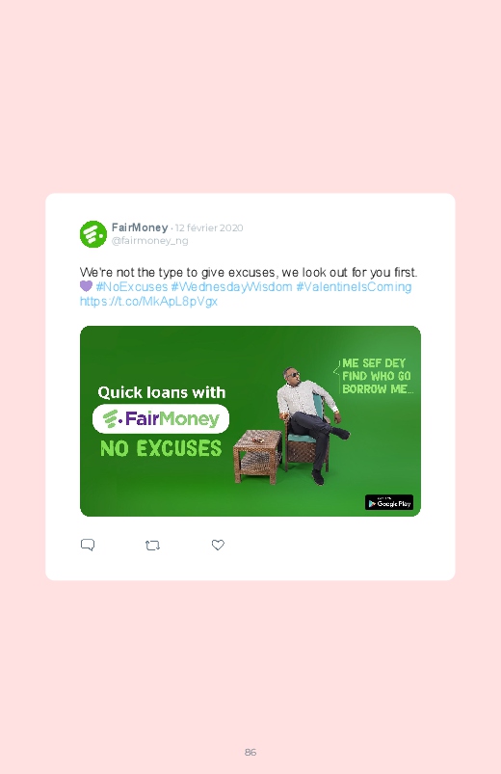
Task: Click the @fairmoney_ng handle
Action: pyautogui.click(x=149, y=240)
